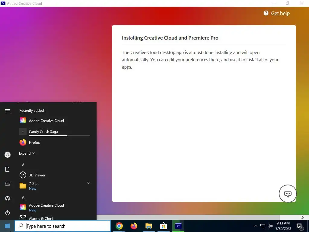Open the chat bubble support button
Viewport: 309px width, 232px height.
click(288, 194)
